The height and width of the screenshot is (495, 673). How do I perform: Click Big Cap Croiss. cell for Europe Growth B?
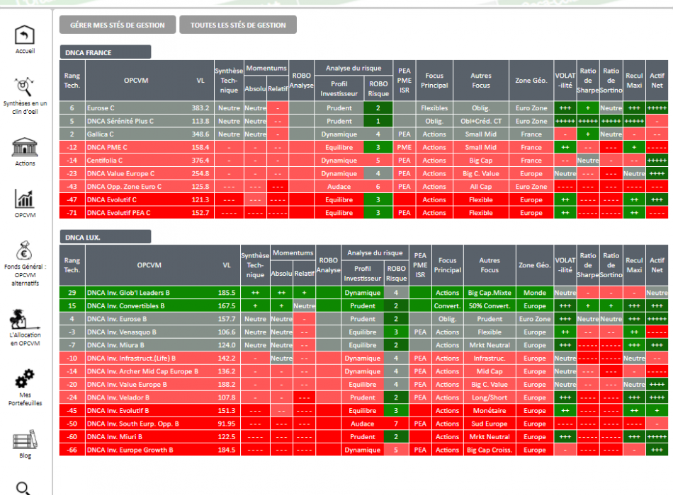point(490,450)
